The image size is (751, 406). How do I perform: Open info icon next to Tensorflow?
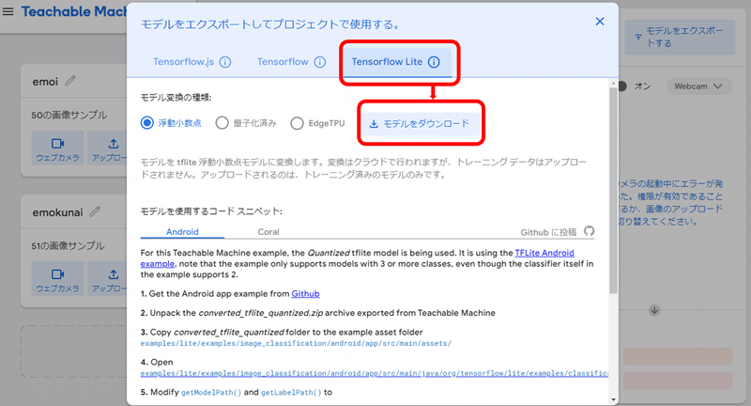click(320, 62)
